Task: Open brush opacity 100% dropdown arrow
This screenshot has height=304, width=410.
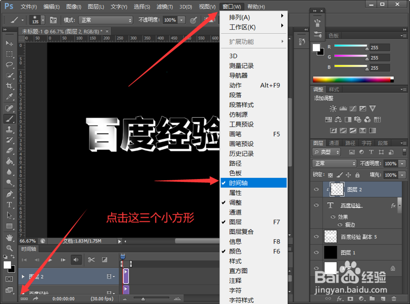Action: click(182, 20)
